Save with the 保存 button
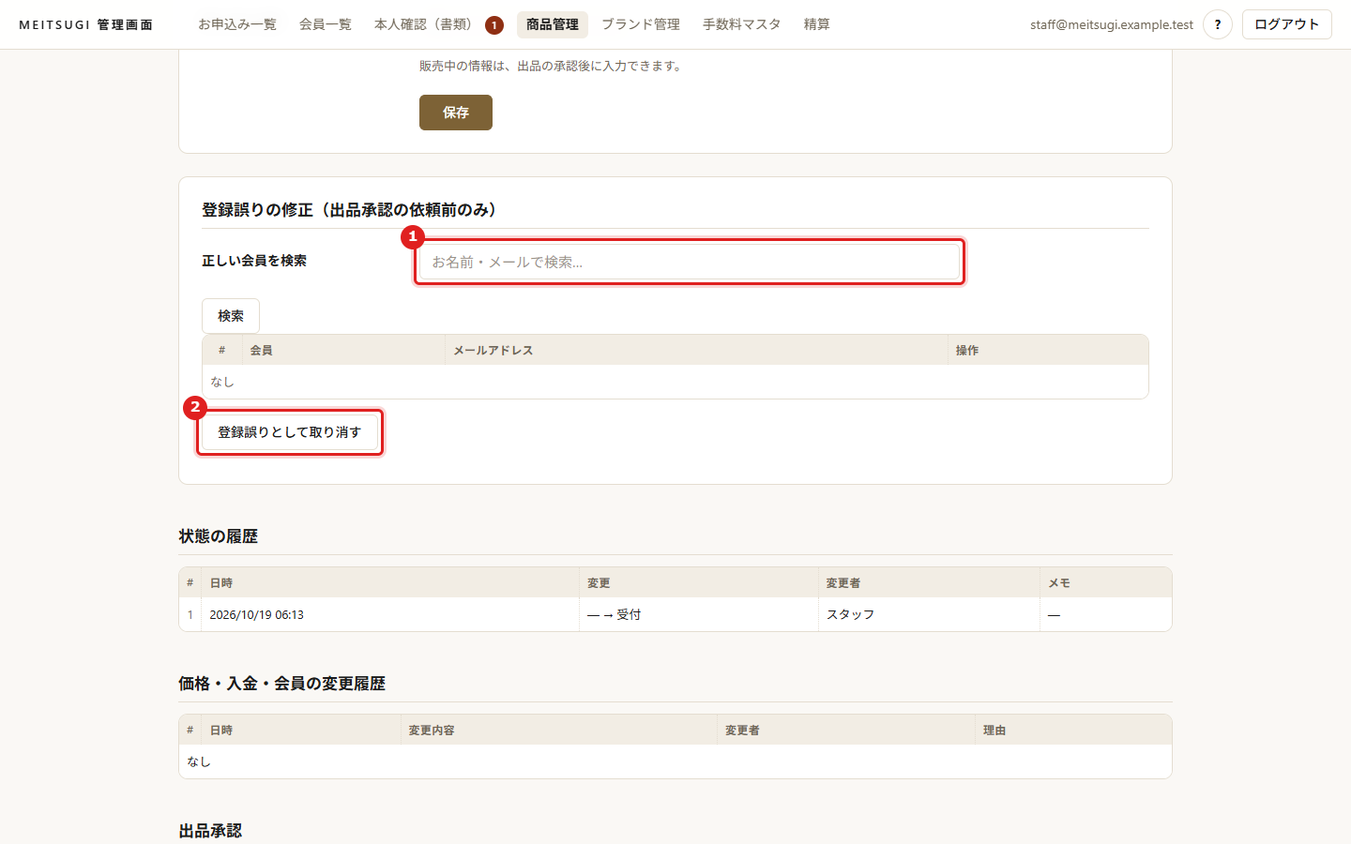Image resolution: width=1351 pixels, height=844 pixels. [456, 113]
